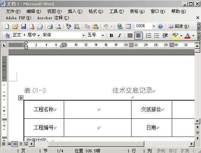Screen dimensions: 201x153
Task: Click the Copy toolbar icon
Action: coord(87,26)
